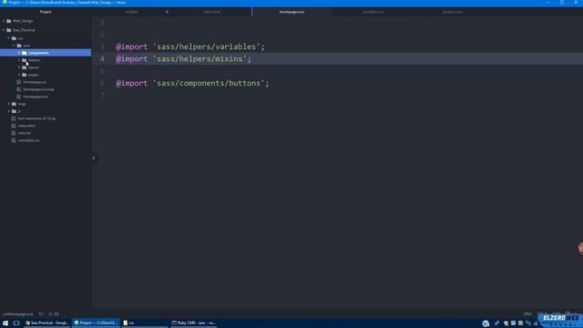The width and height of the screenshot is (583, 328).
Task: Click the imgs folder icon
Action: click(15, 104)
